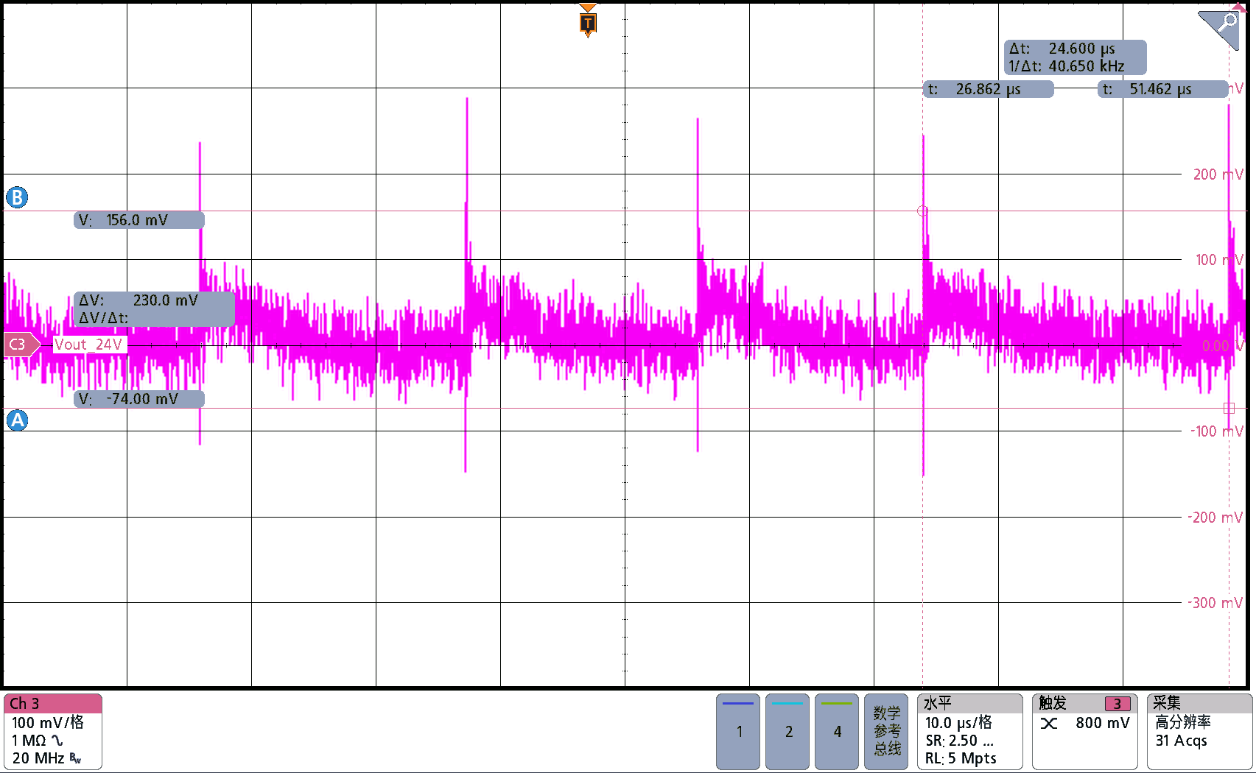The image size is (1256, 773).
Task: Click the 1/Δt: 40.650 kHz readout
Action: (x=1066, y=66)
